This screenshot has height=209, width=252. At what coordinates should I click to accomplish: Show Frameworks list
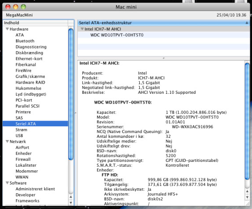(28, 201)
